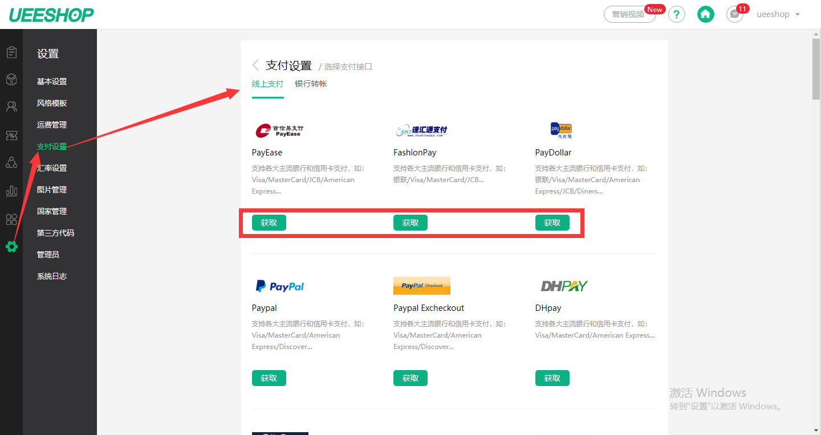Click 获取 under Paypal
This screenshot has height=435, width=821.
(x=269, y=378)
